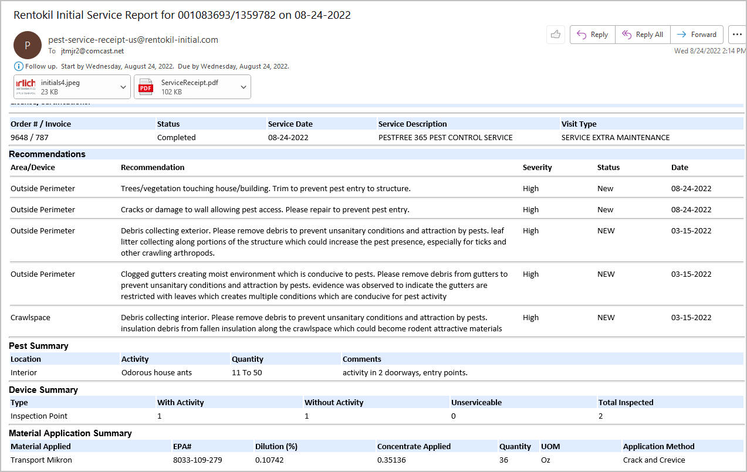Screen dimensions: 747x472
Task: Forward this service report email
Action: pyautogui.click(x=697, y=35)
